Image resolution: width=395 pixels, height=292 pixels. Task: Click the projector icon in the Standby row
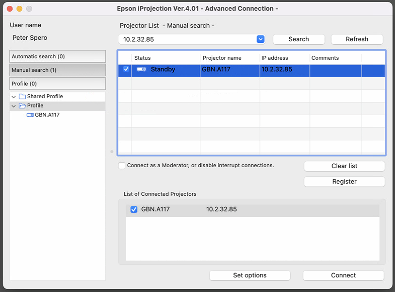[141, 69]
